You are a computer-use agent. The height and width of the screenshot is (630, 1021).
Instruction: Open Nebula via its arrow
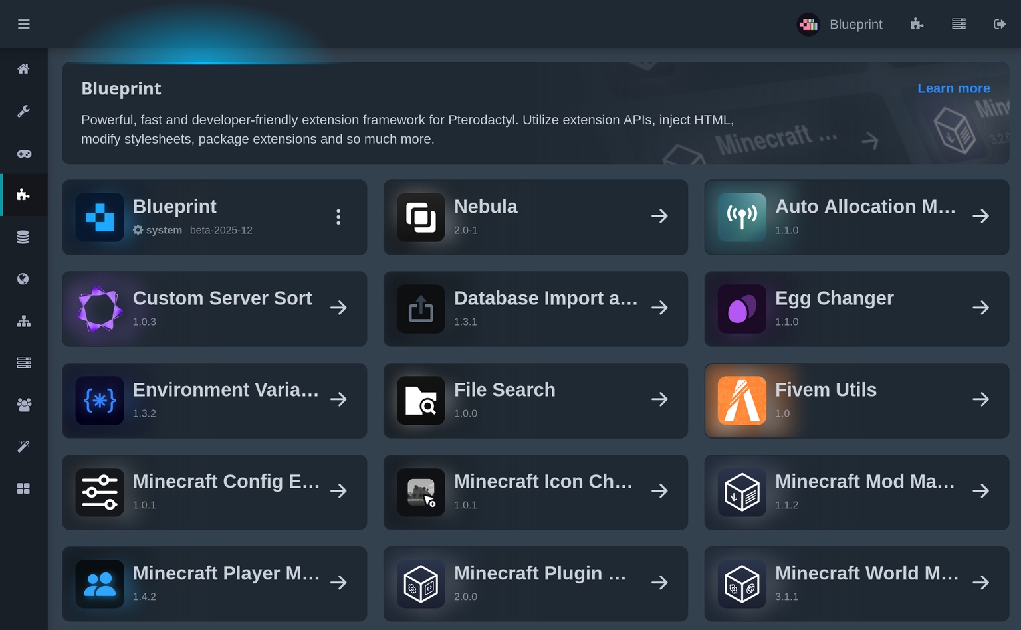tap(659, 216)
